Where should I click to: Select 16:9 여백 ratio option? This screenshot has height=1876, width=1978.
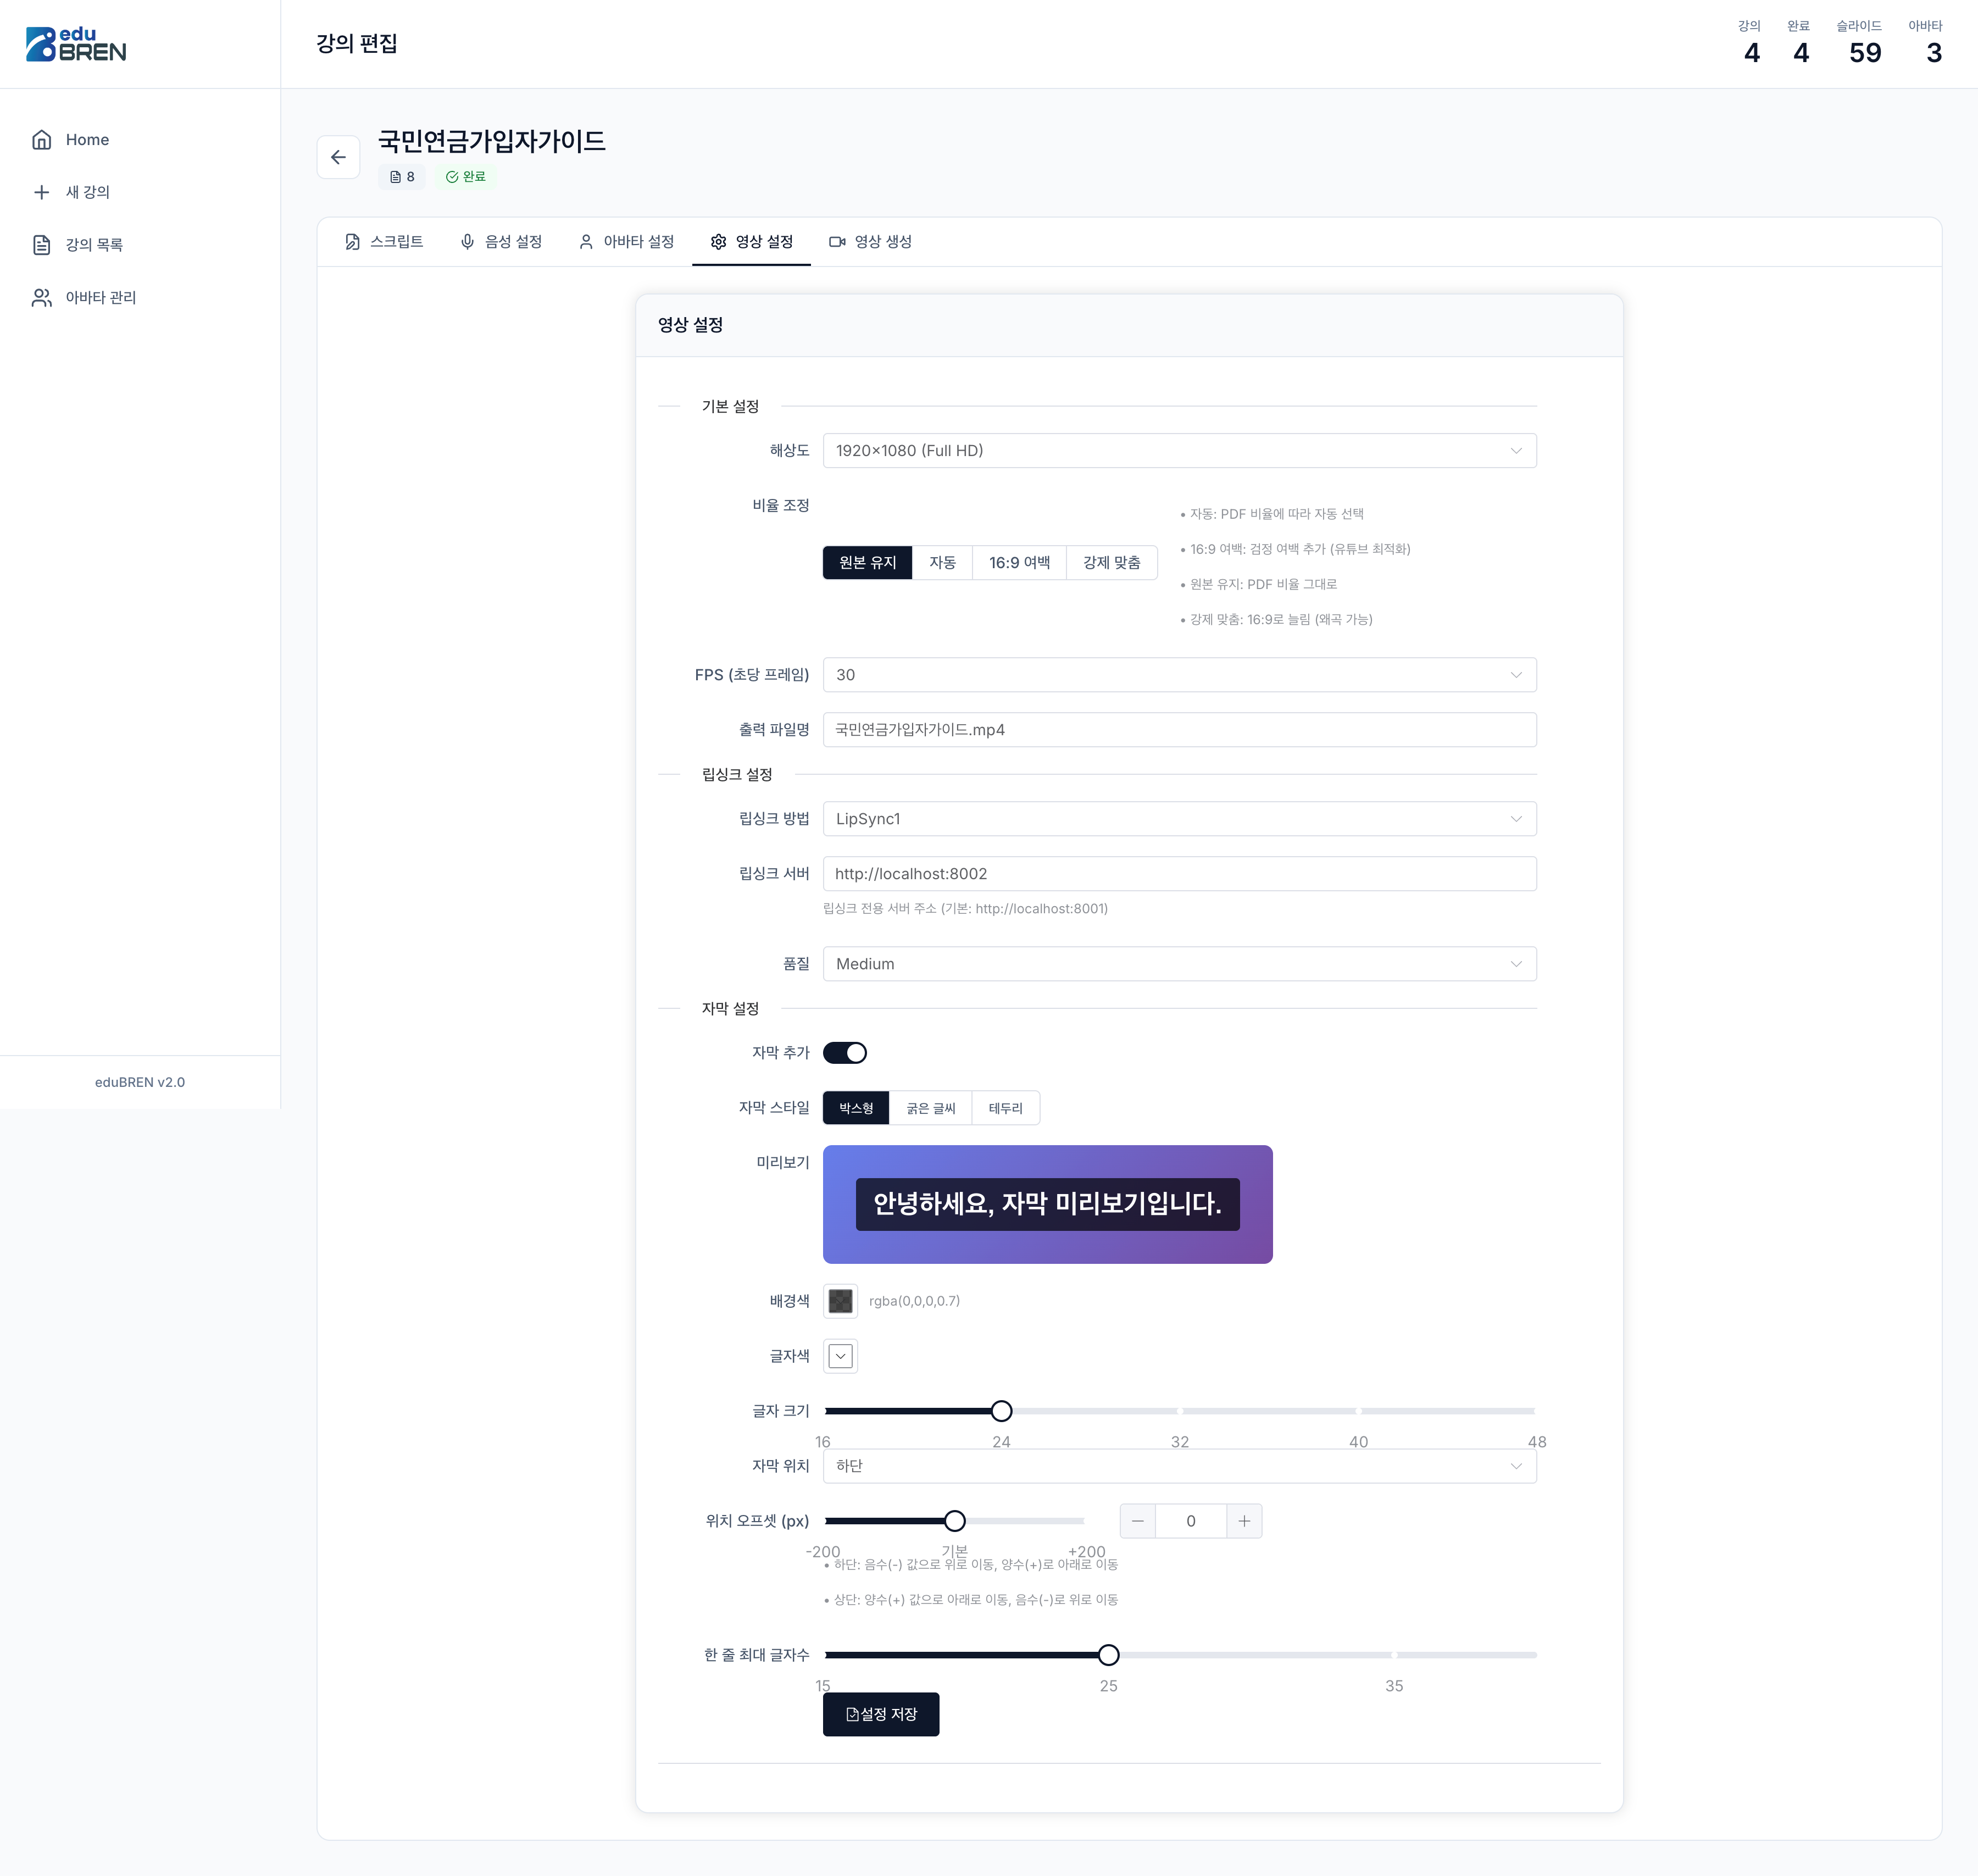click(1020, 563)
